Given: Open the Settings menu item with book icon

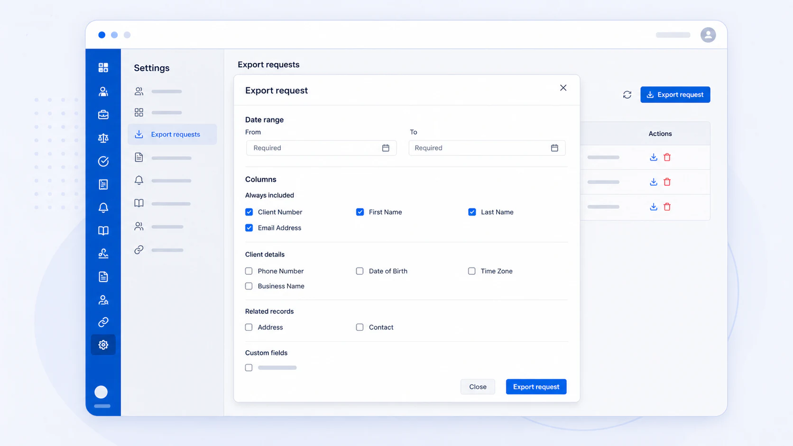Looking at the screenshot, I should [x=163, y=203].
